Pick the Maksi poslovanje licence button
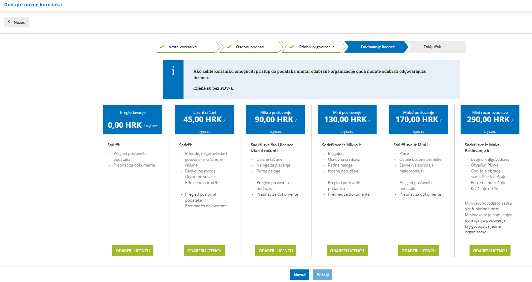 tap(419, 251)
